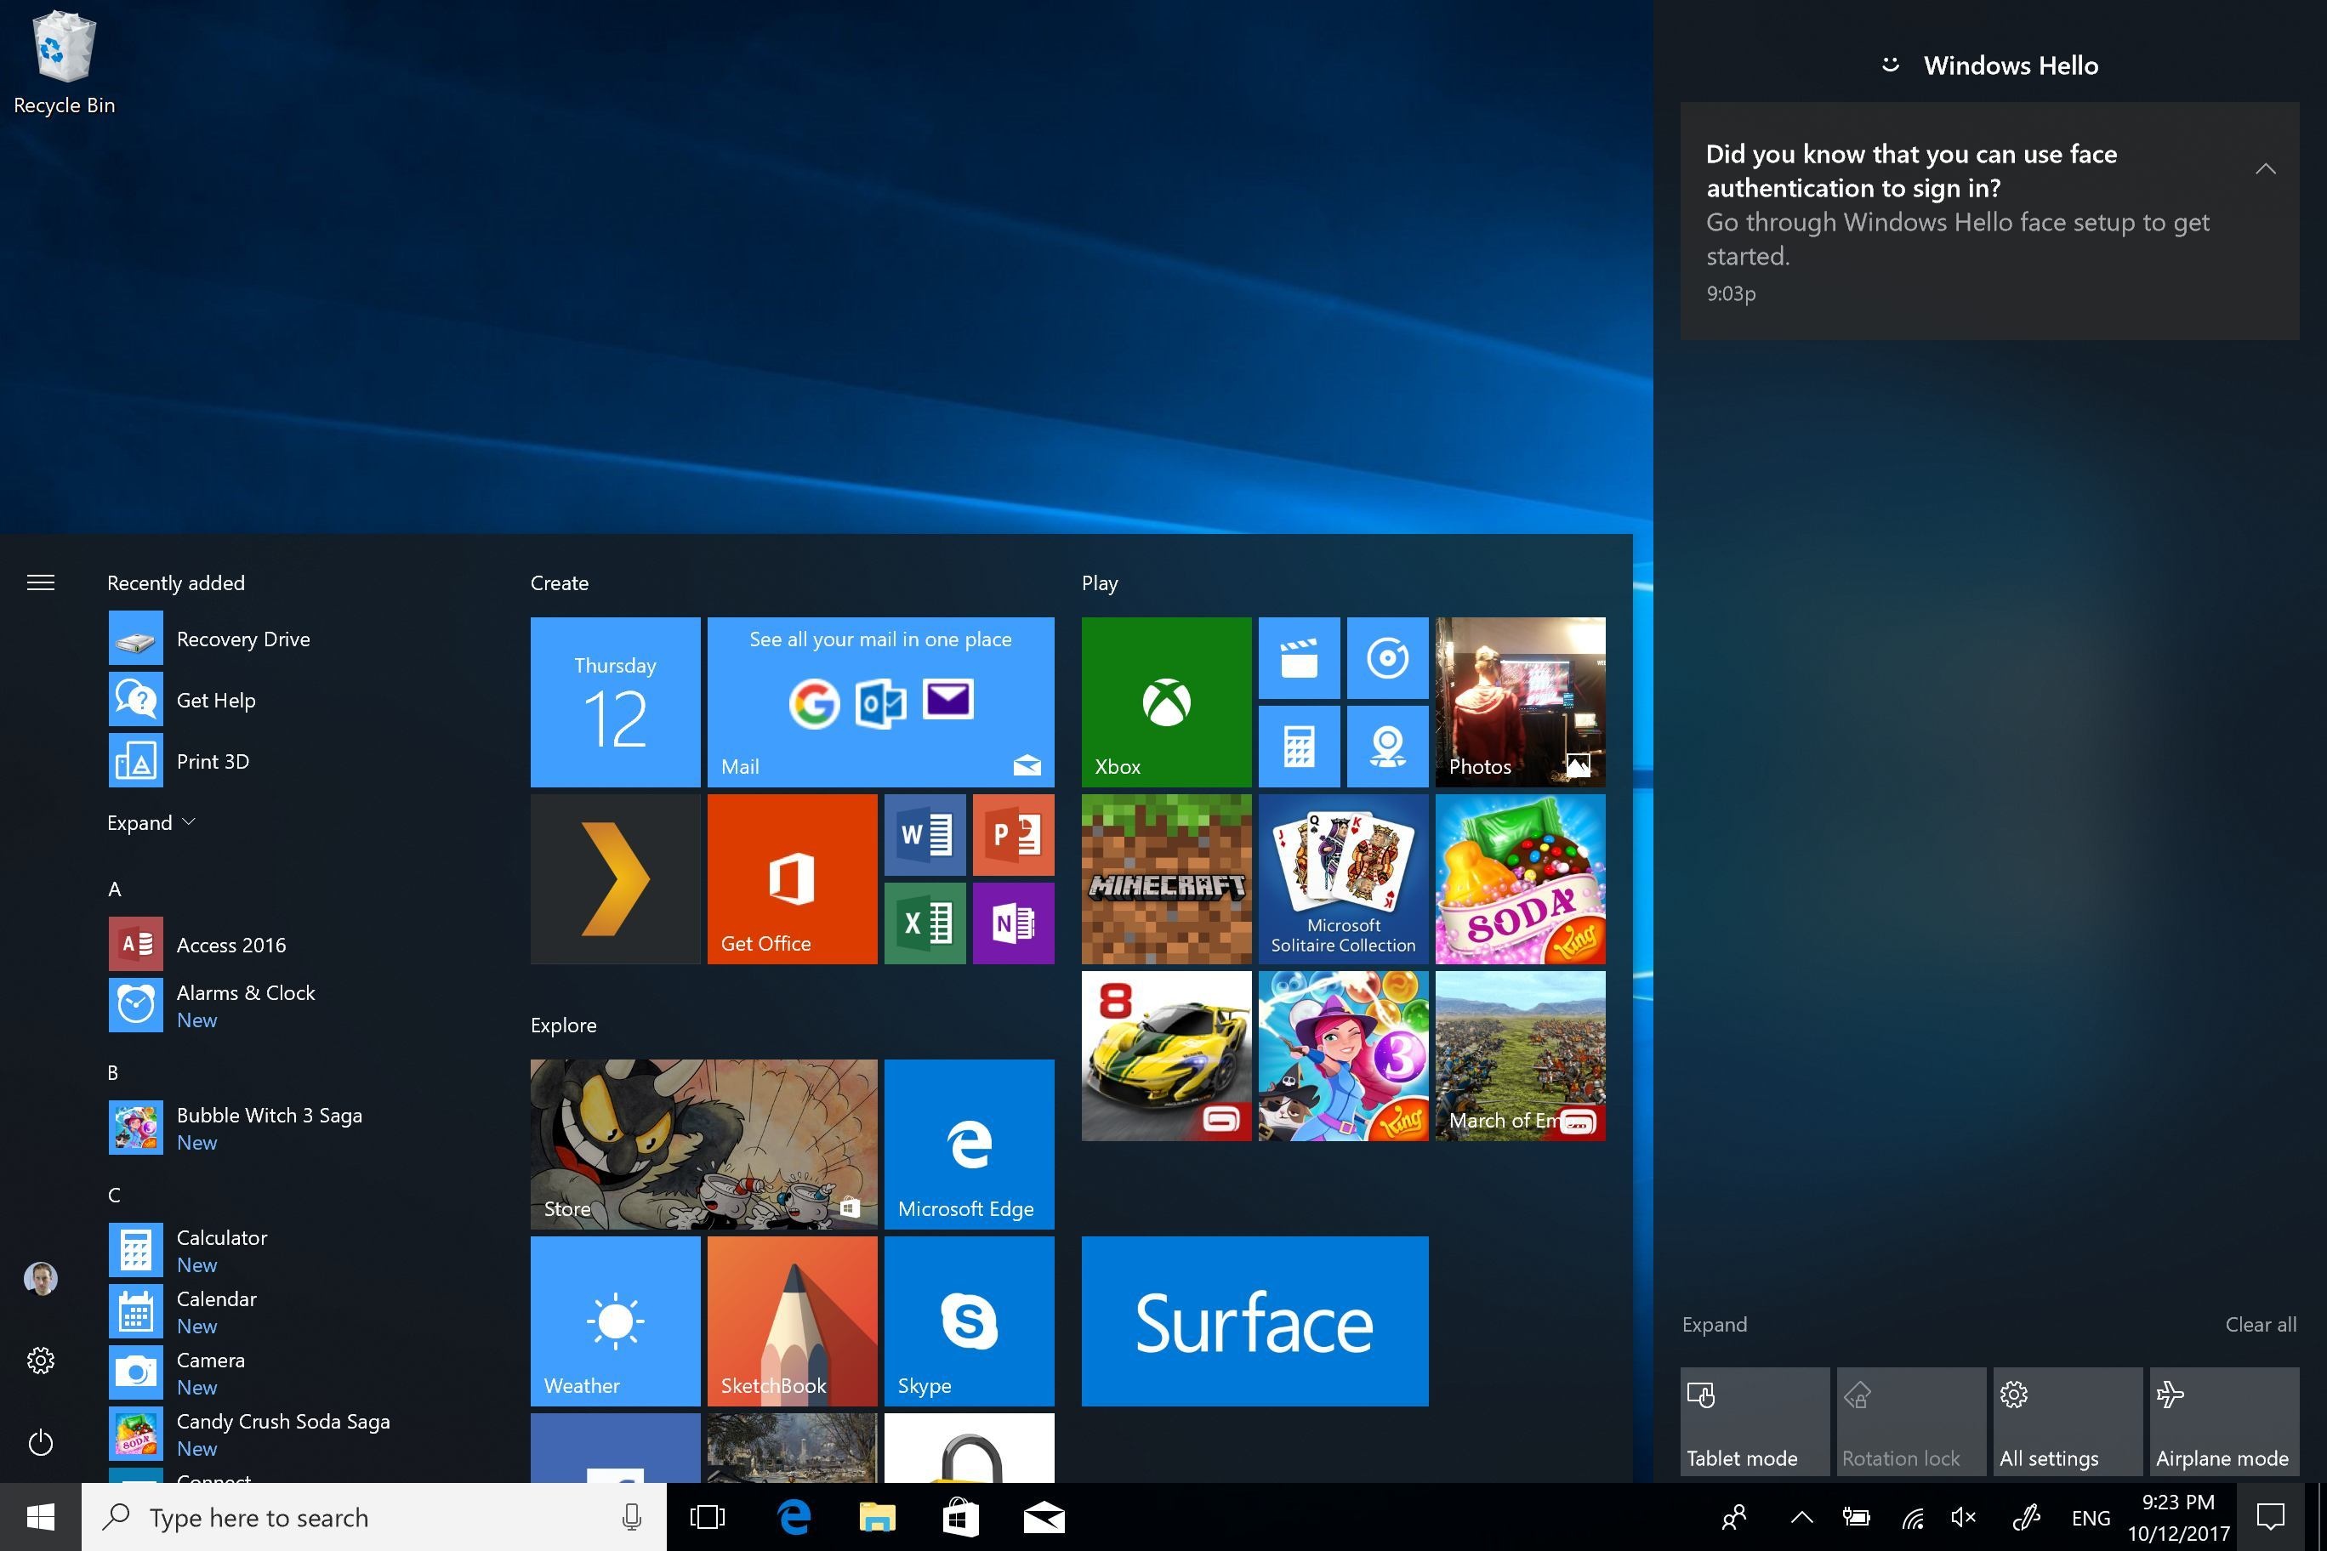Open Settings gear in Start sidebar
Screen dimensions: 2327x1551
(41, 1360)
